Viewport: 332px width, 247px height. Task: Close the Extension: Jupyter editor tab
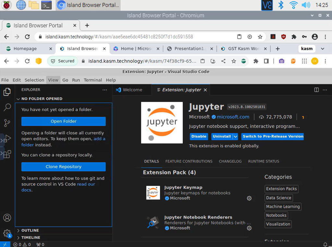tap(205, 90)
